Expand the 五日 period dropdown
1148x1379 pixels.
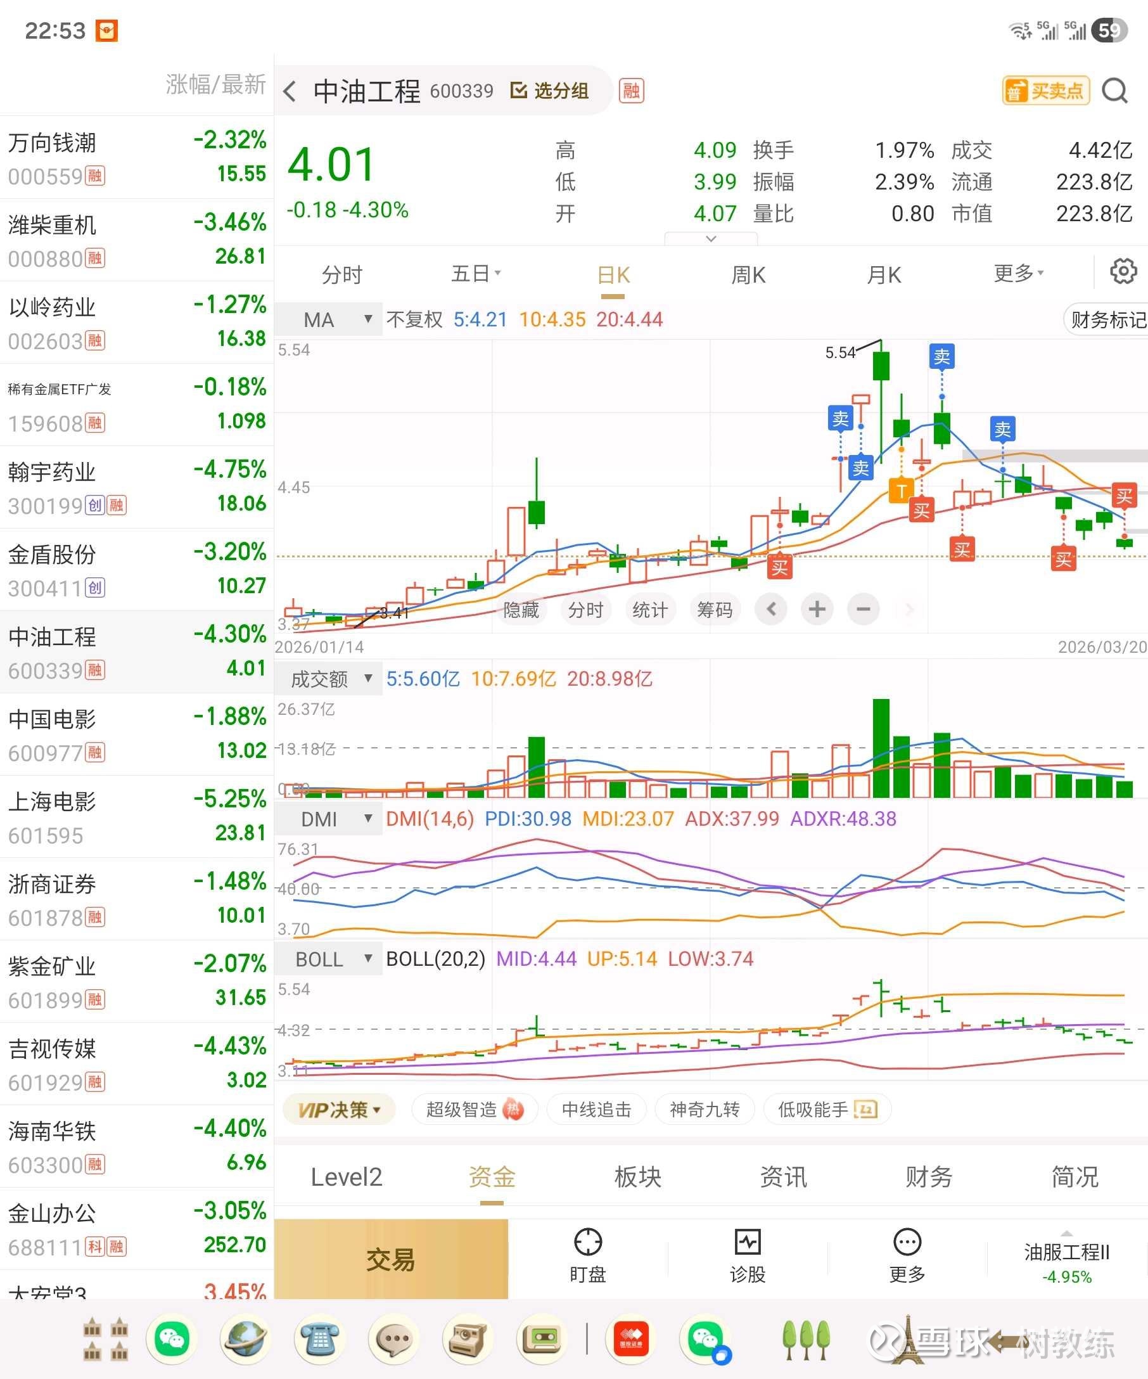point(476,273)
